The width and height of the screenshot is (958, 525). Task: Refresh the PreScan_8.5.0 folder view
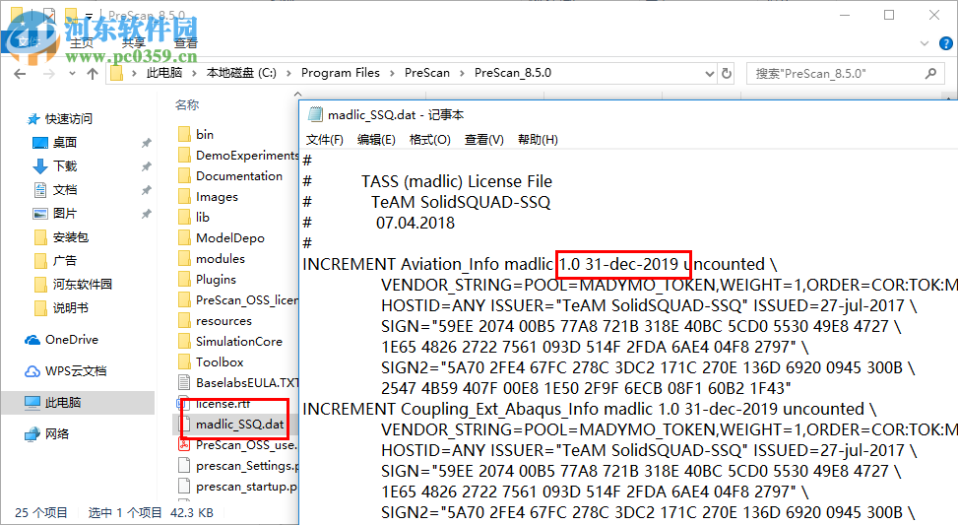[x=727, y=73]
